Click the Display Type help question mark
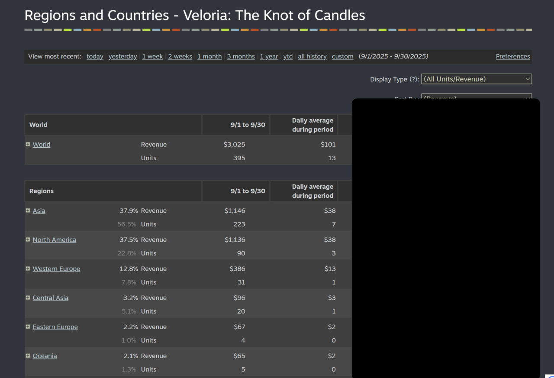Screen dimensions: 554x378 [x=414, y=79]
